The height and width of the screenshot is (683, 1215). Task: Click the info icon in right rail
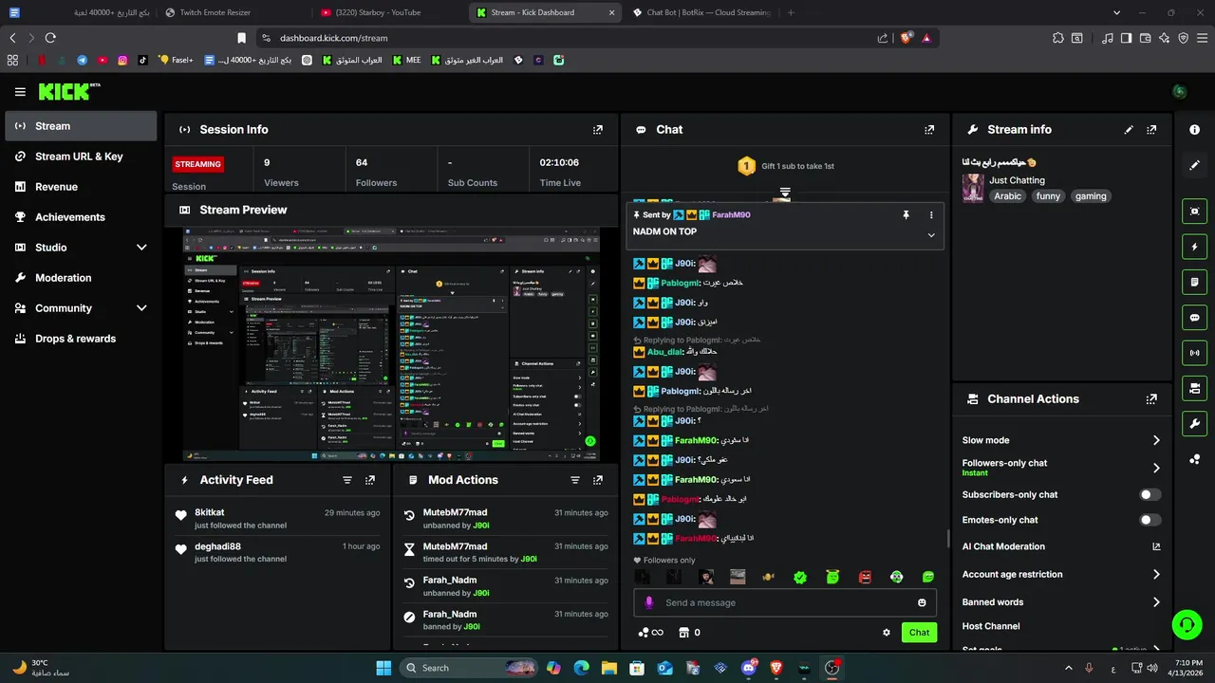pyautogui.click(x=1194, y=129)
